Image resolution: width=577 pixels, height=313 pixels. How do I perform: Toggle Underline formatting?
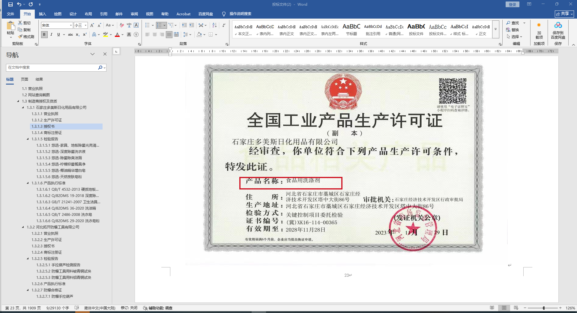pyautogui.click(x=58, y=34)
